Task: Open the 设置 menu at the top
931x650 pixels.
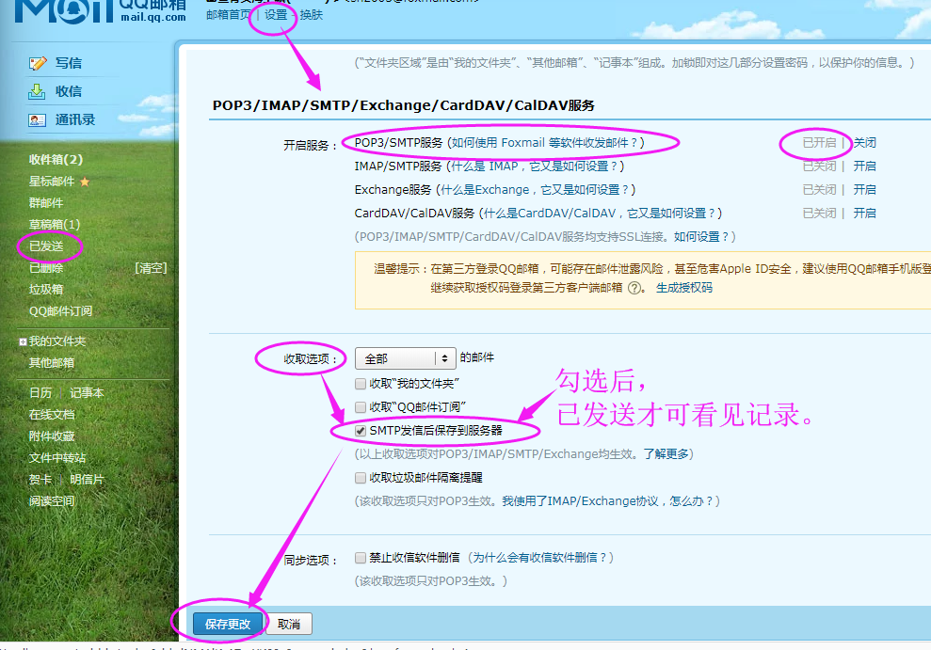Action: click(x=276, y=15)
